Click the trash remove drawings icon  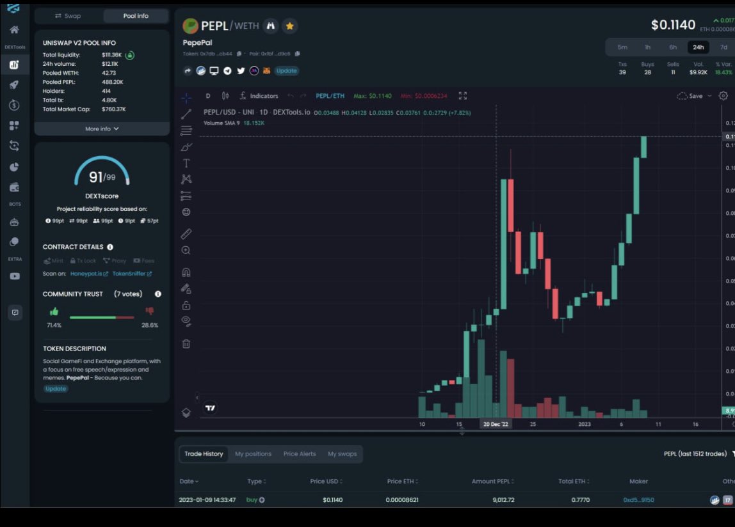tap(186, 344)
